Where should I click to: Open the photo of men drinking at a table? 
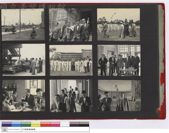24,96
